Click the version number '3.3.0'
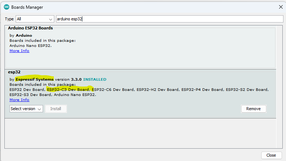The image size is (286, 161). [76, 80]
